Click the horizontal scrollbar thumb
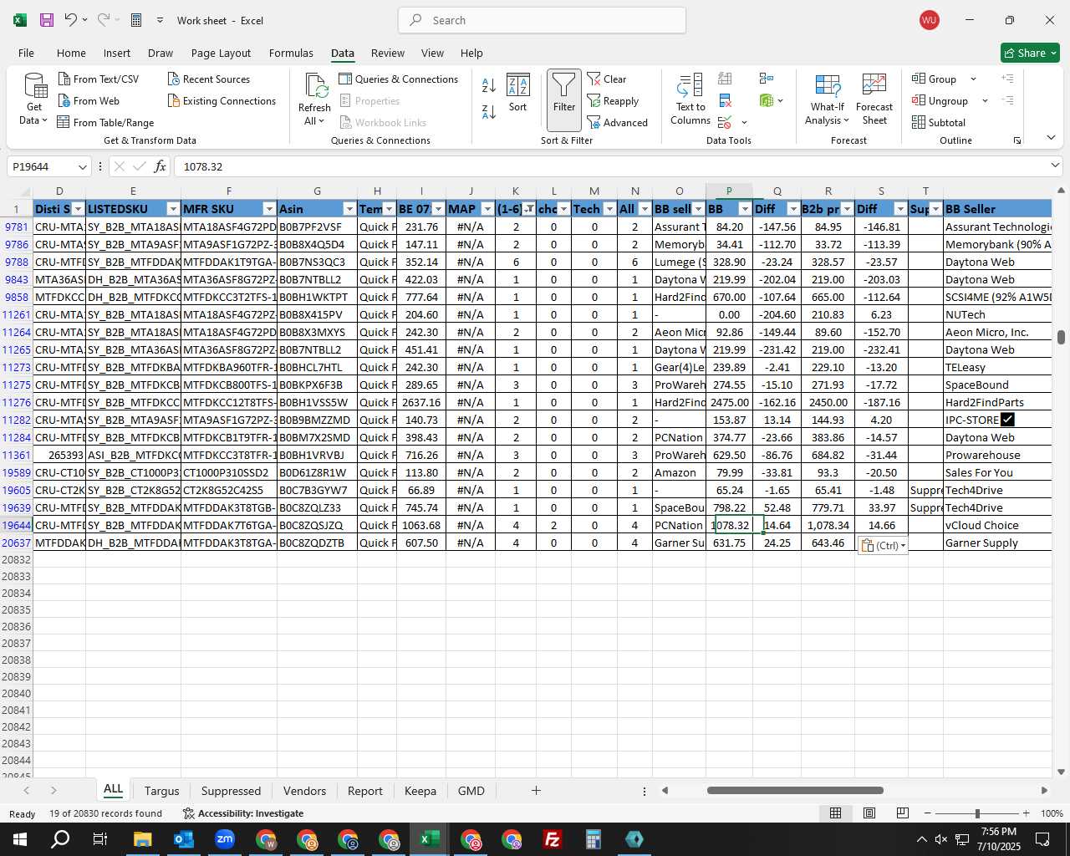This screenshot has width=1070, height=856. point(795,790)
